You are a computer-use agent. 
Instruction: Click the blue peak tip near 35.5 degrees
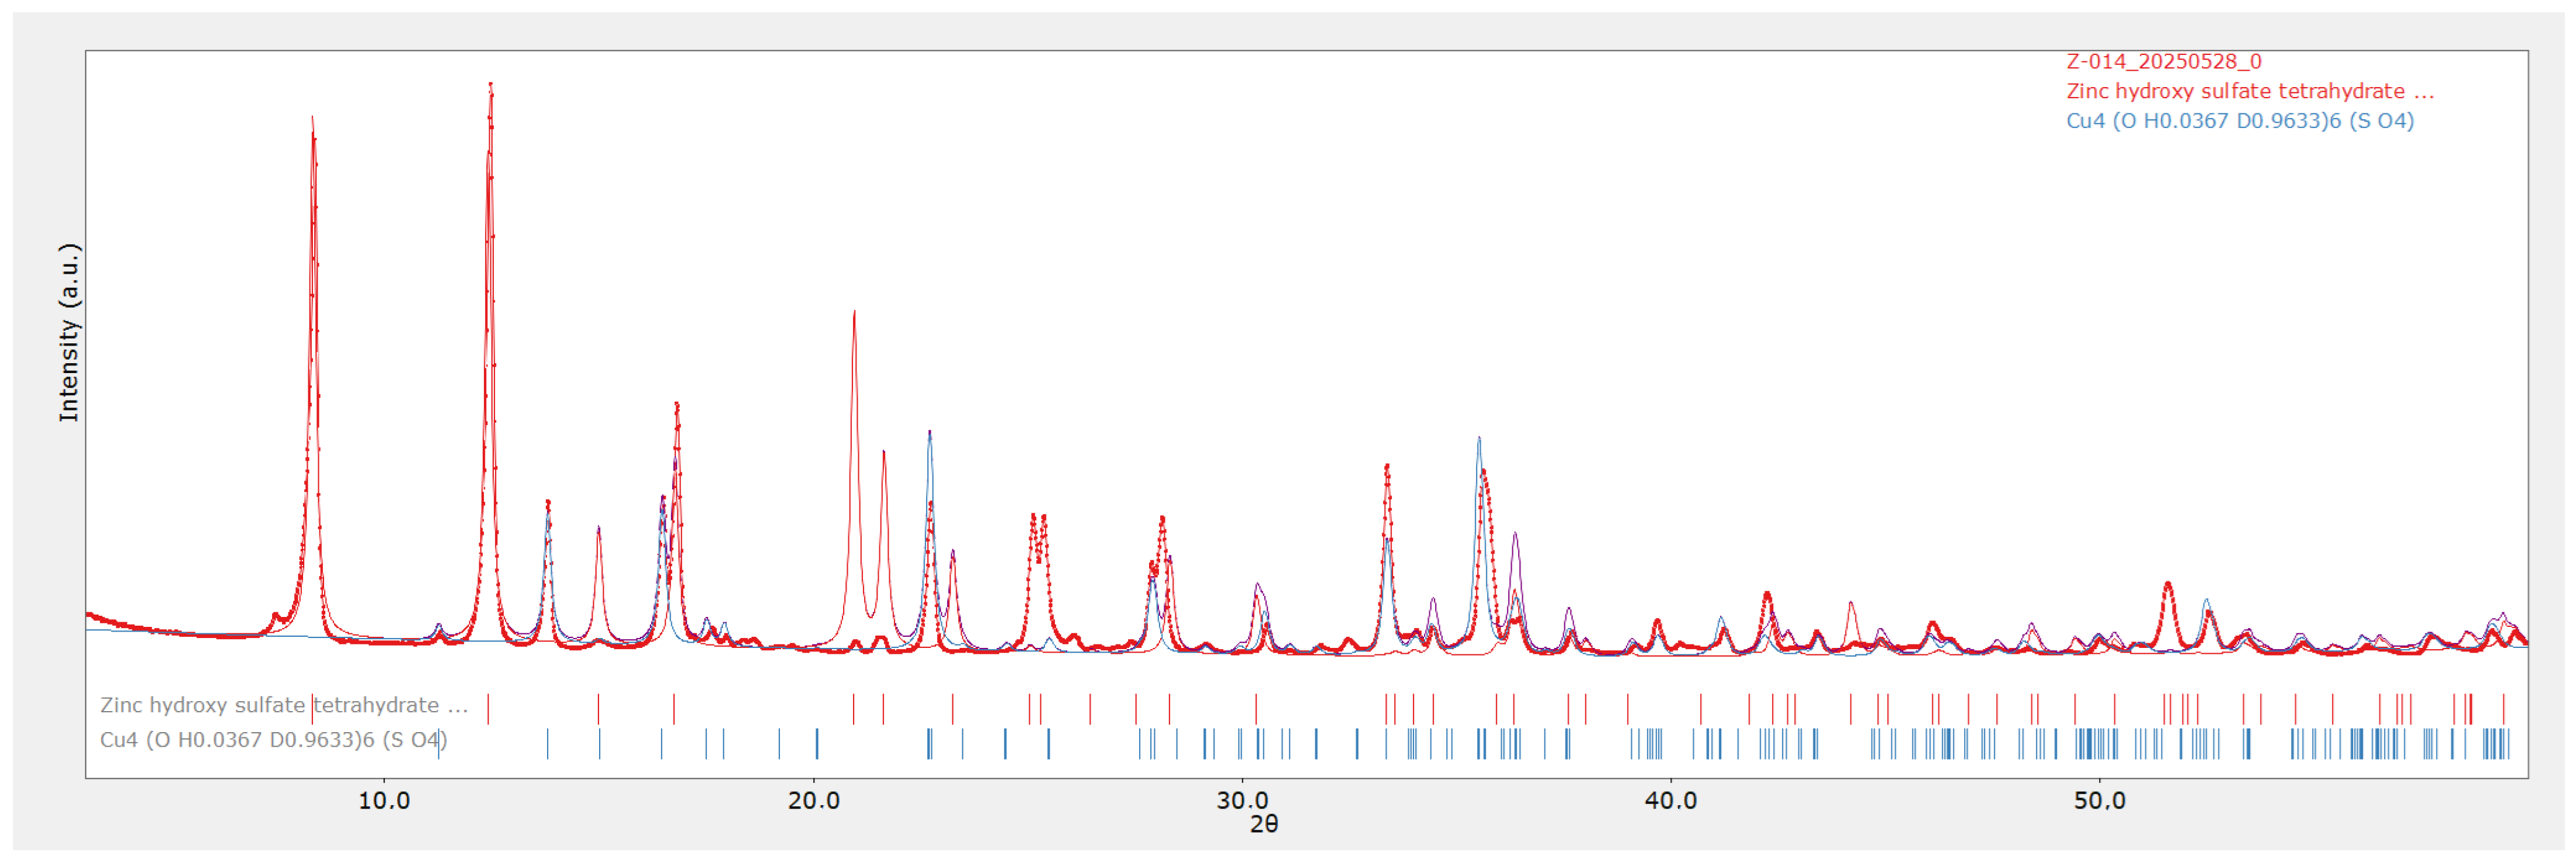1478,438
